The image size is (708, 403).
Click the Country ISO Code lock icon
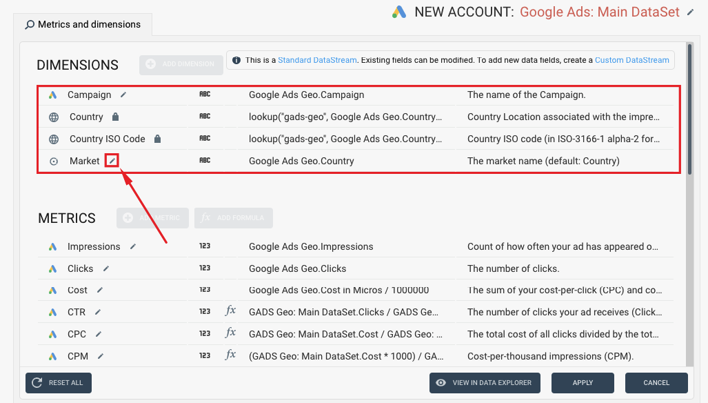[x=158, y=139]
